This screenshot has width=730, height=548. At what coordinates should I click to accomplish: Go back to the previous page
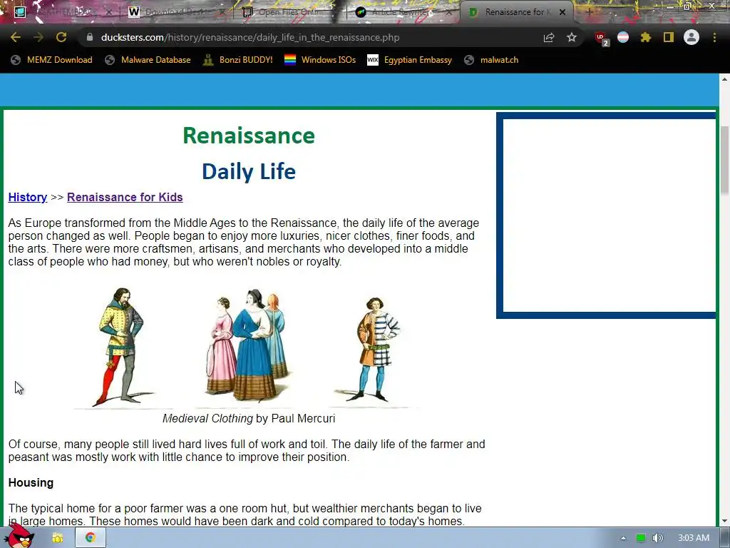[x=16, y=37]
